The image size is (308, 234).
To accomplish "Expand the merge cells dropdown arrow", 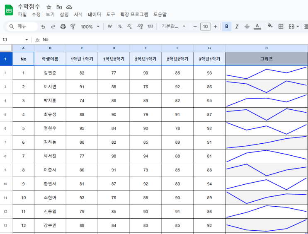I will pyautogui.click(x=298, y=27).
